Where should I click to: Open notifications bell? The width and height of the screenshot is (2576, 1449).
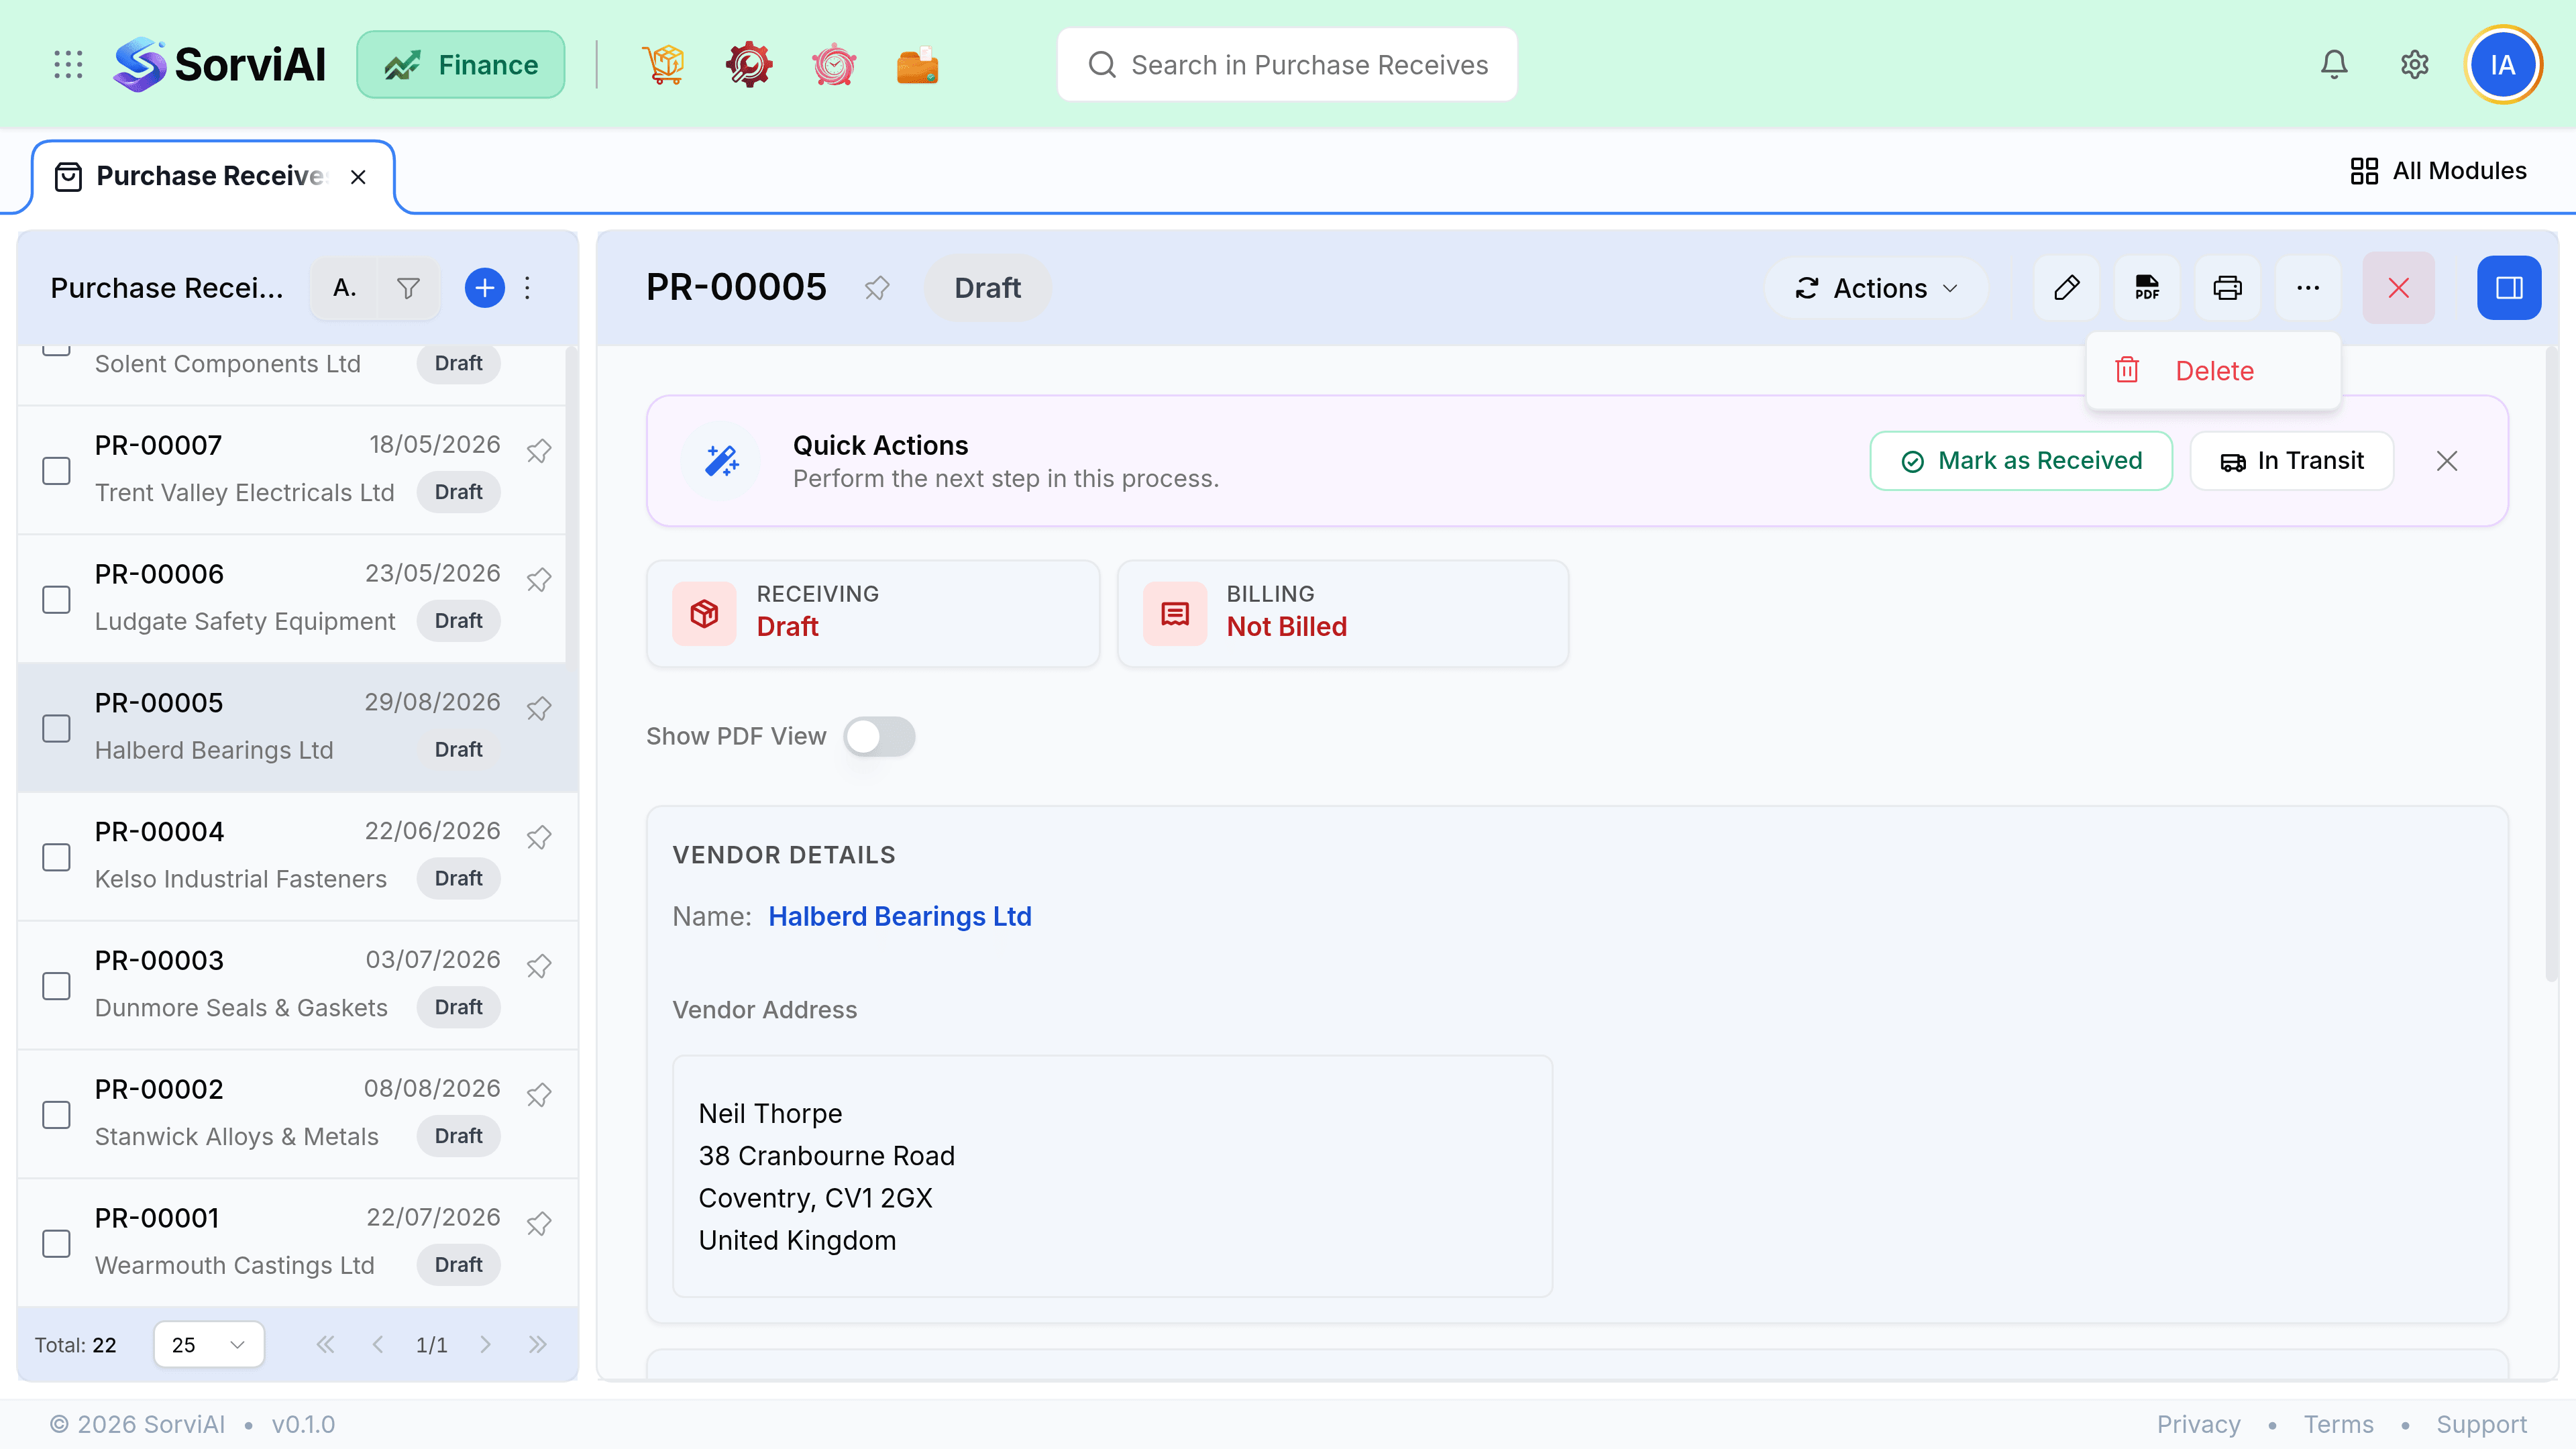(2334, 65)
